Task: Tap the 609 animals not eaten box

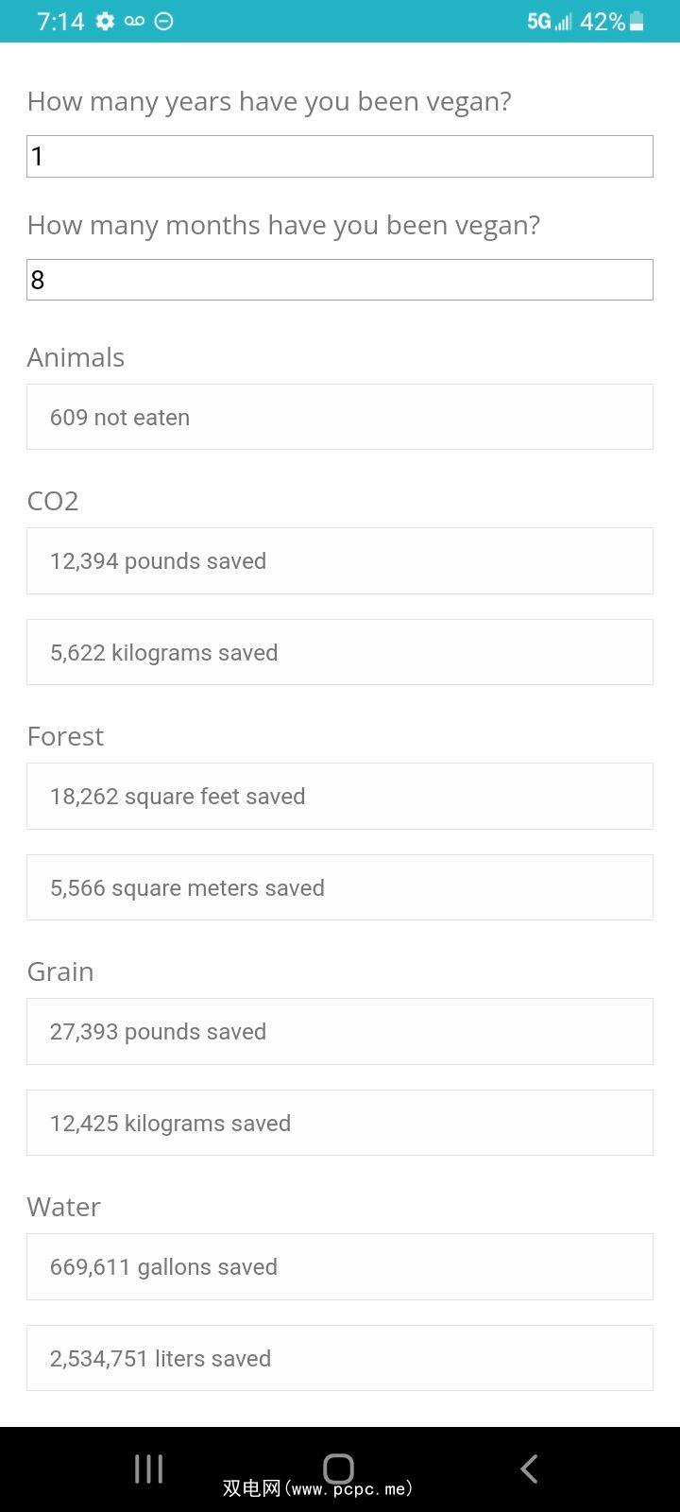Action: coord(340,417)
